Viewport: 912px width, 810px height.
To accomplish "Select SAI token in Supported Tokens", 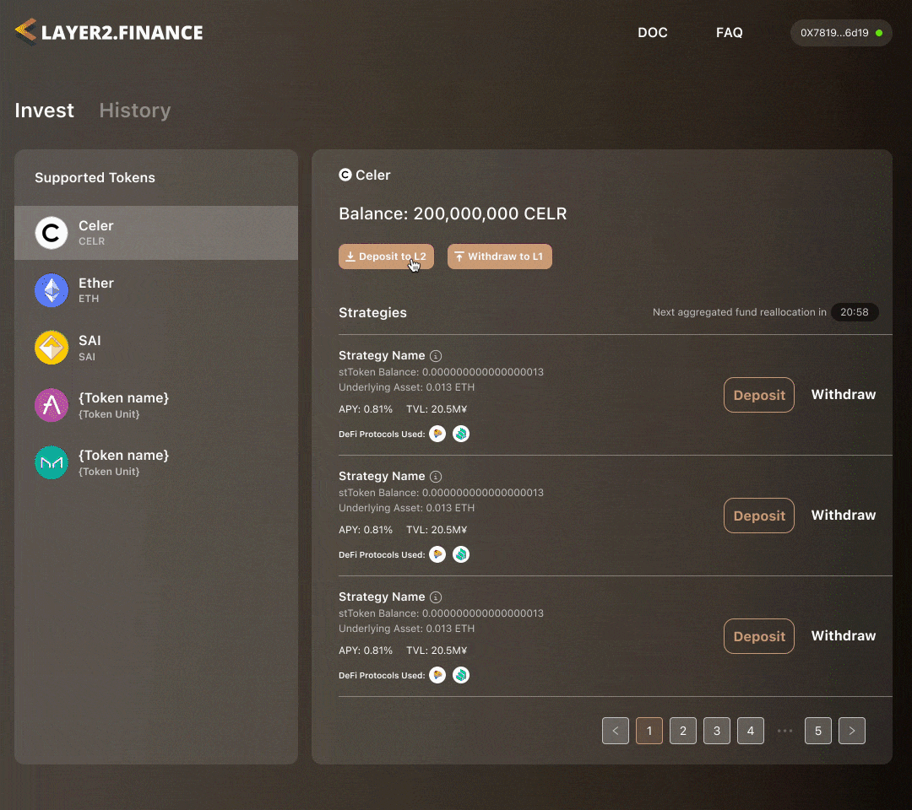I will point(156,348).
